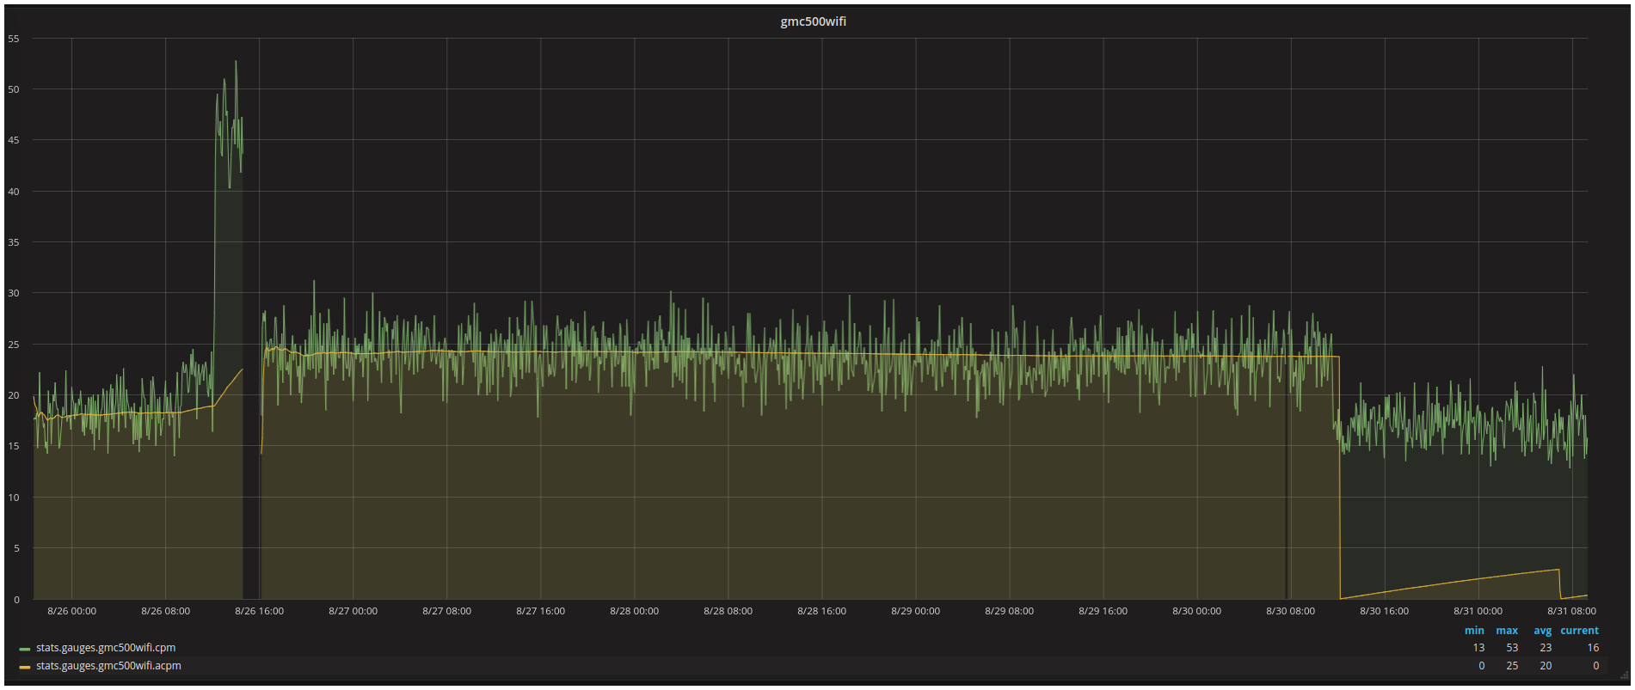Screen dimensions: 1635x690
Task: Click the cpm current value 16
Action: (1593, 648)
